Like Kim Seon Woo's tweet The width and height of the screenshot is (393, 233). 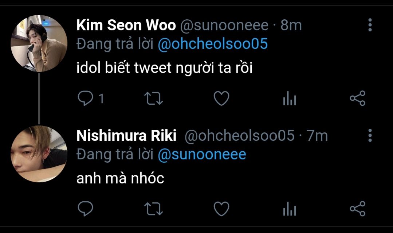tap(221, 98)
